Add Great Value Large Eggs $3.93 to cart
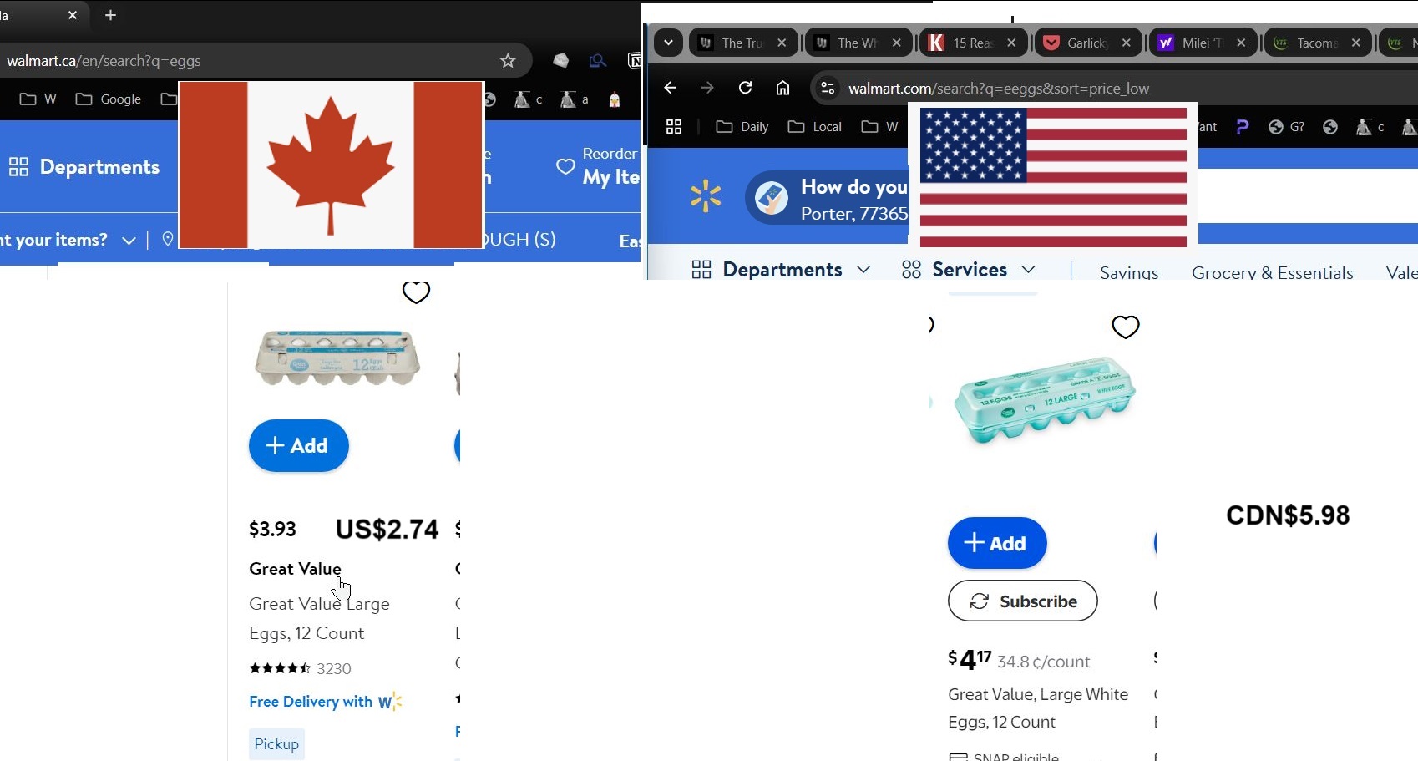This screenshot has width=1418, height=761. tap(298, 445)
